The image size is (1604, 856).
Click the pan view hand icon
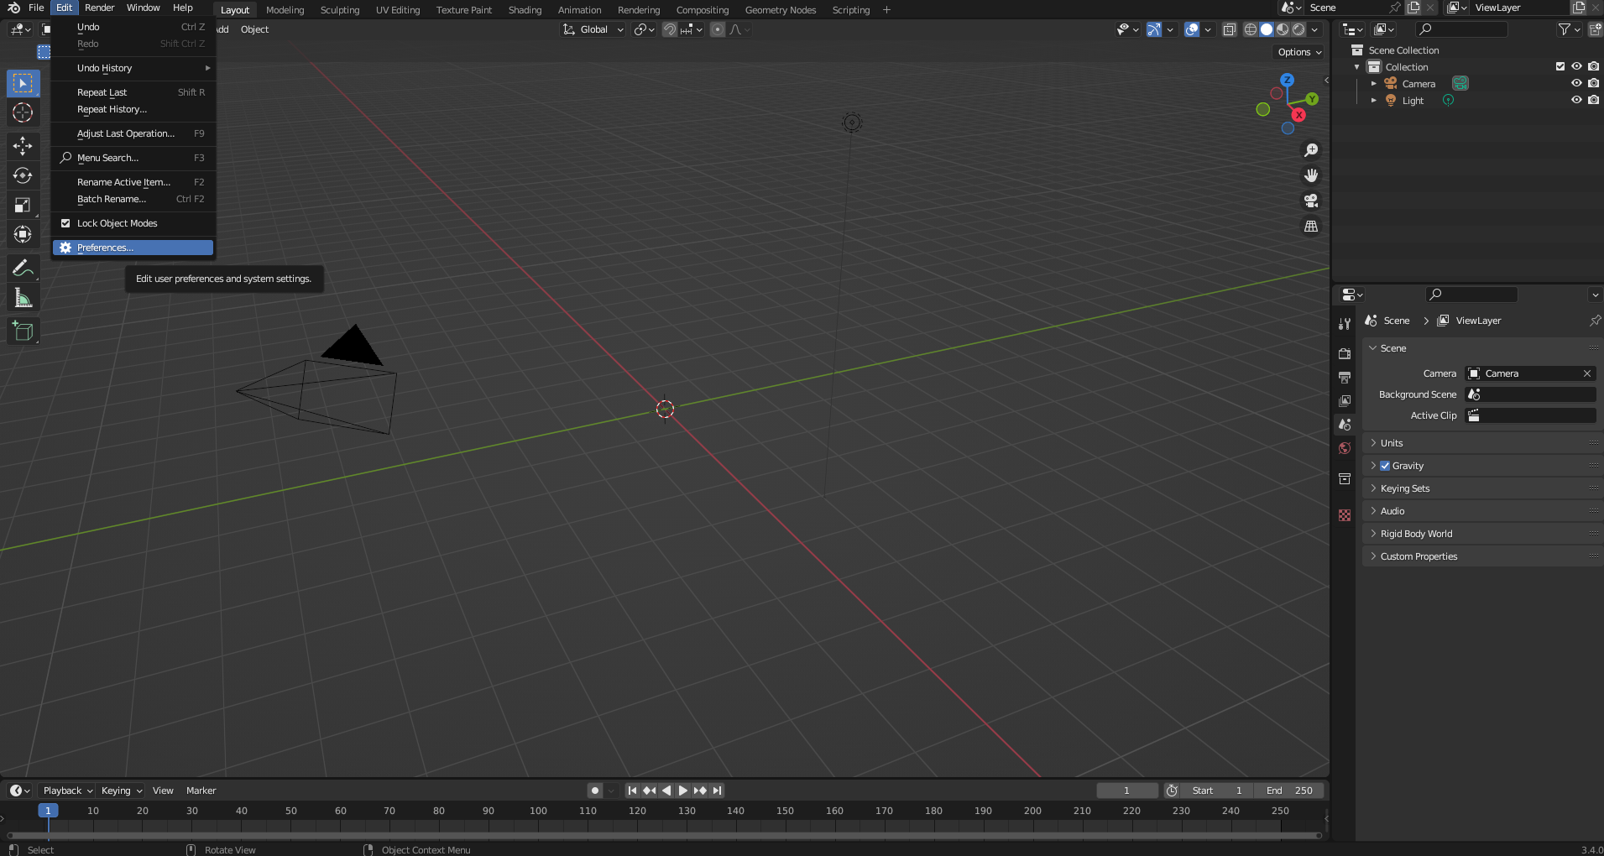pos(1311,175)
